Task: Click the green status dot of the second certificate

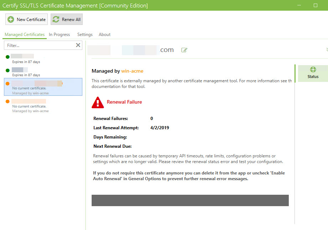Action: 7,70
